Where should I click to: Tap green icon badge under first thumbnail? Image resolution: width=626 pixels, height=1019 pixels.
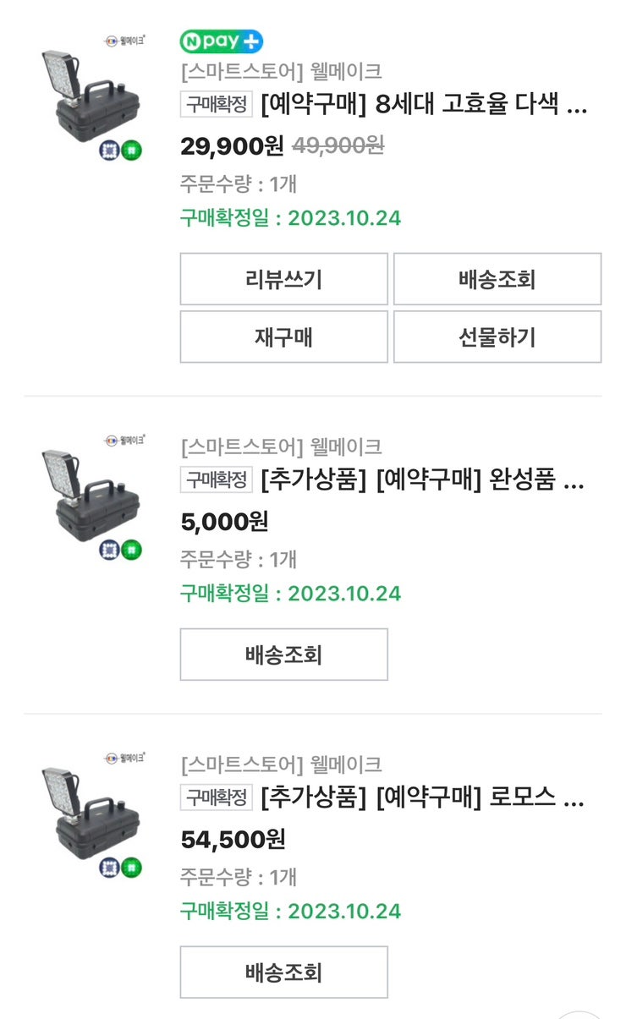tap(132, 151)
